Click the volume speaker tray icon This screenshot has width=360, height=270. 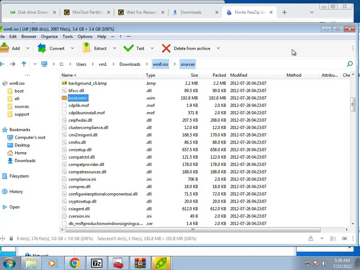point(324,263)
